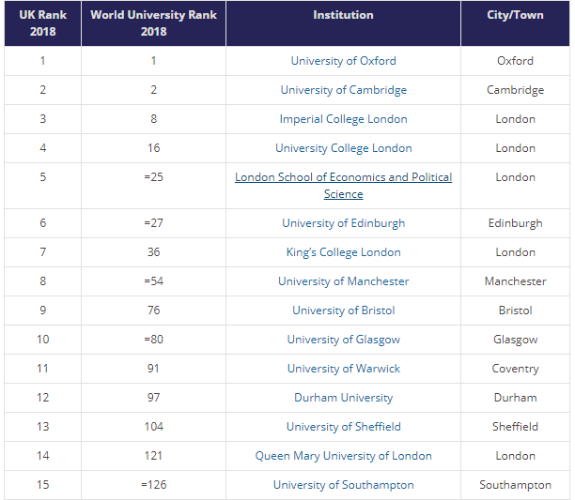Click the 'UK Rank 2018' column header

click(43, 23)
